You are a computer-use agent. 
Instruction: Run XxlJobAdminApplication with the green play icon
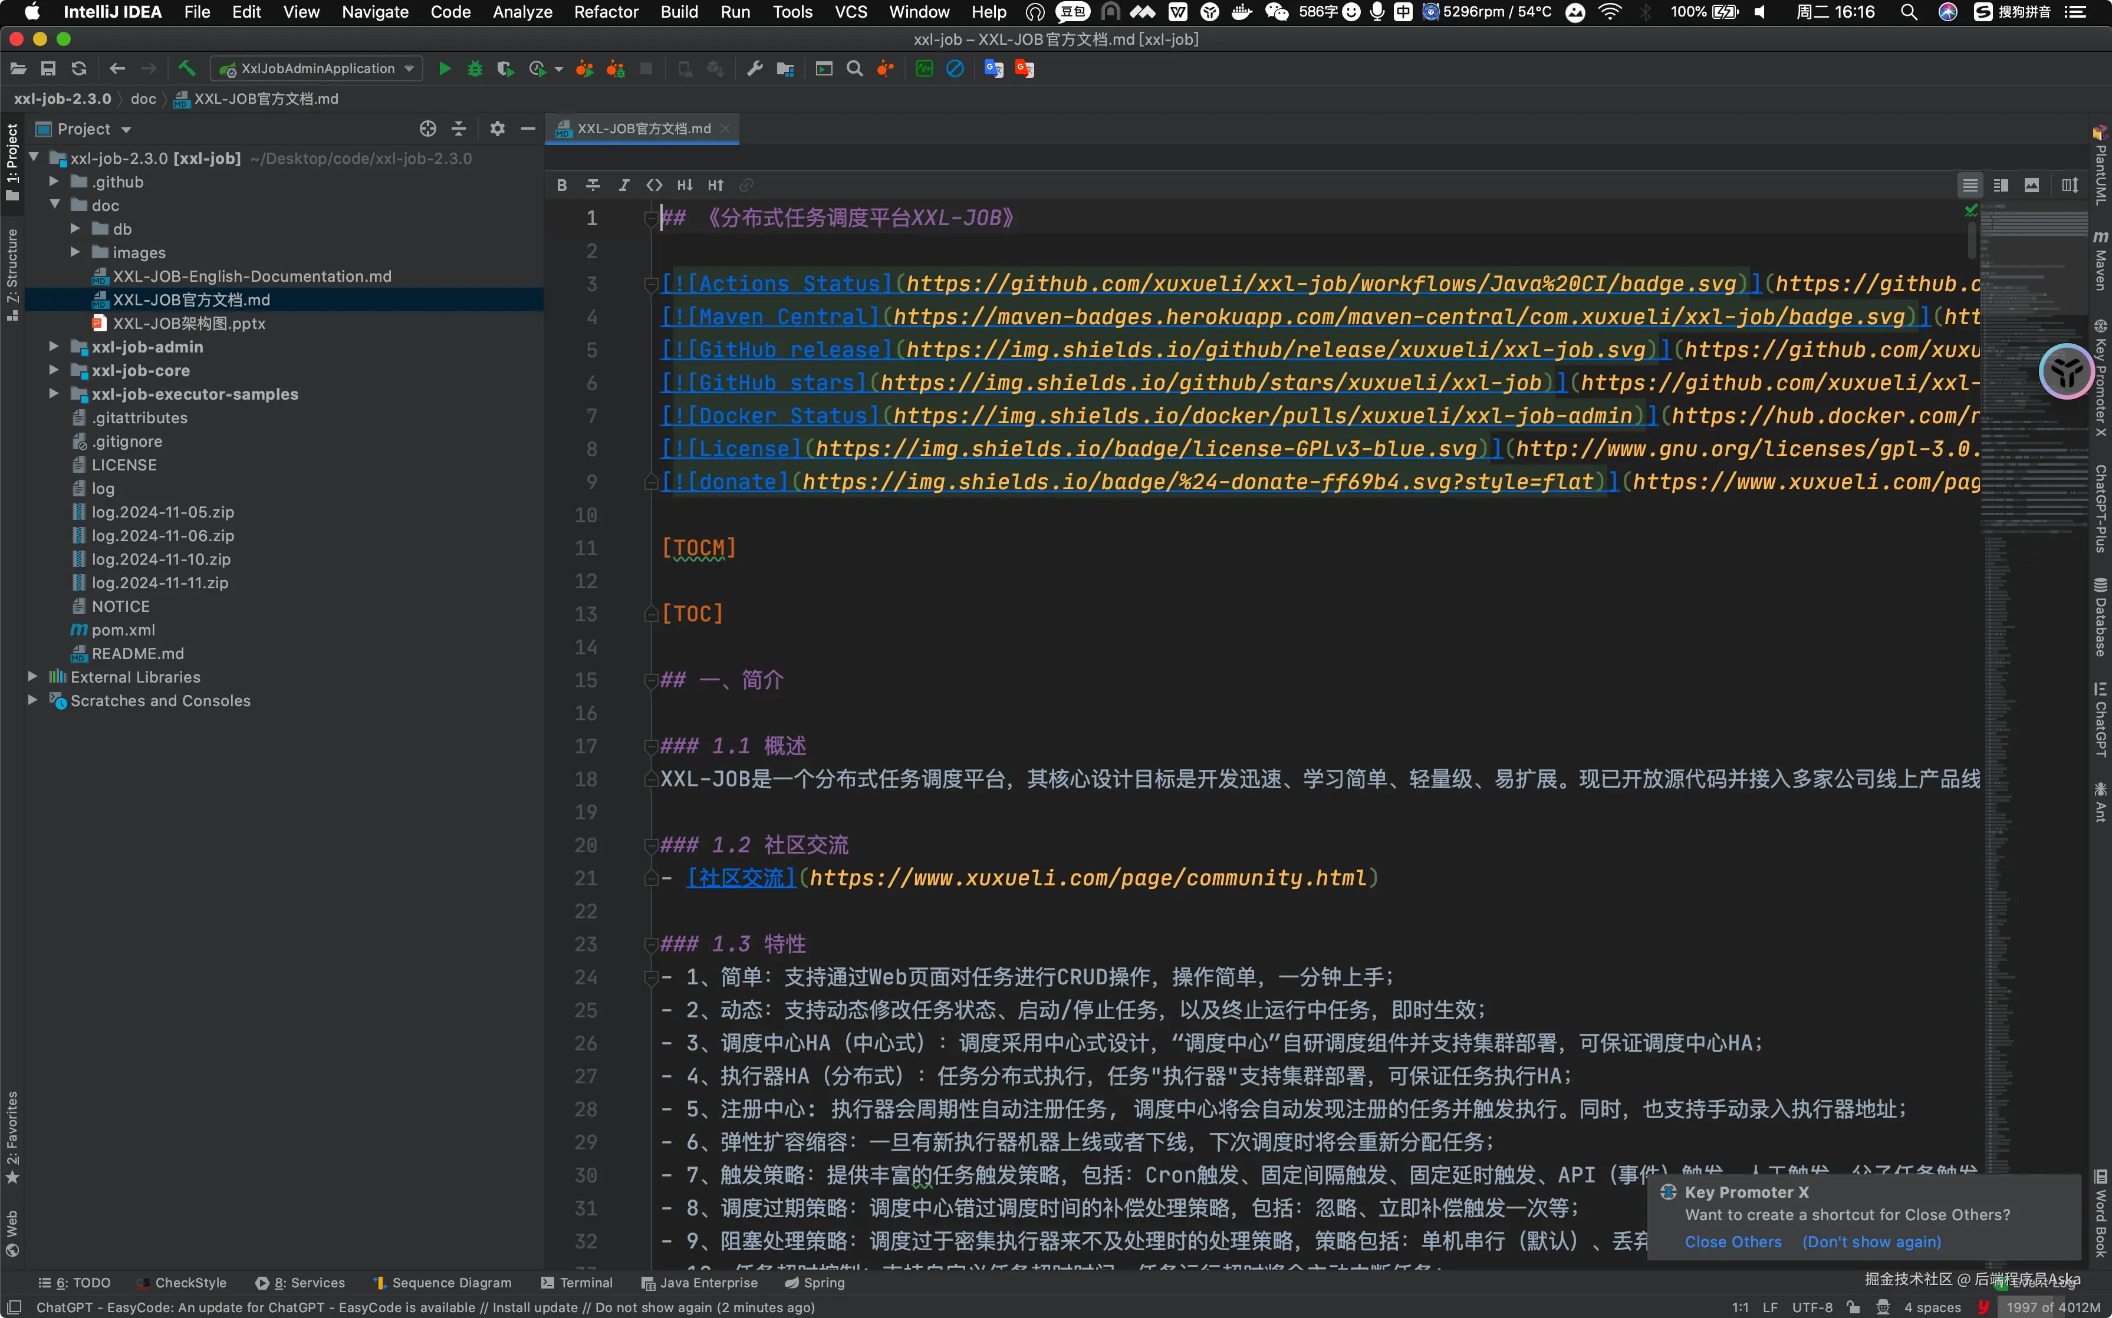coord(445,69)
